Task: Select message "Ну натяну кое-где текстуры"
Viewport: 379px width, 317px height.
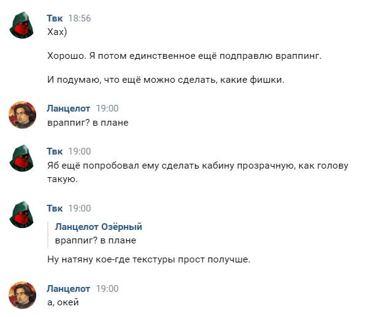Action: [x=148, y=259]
